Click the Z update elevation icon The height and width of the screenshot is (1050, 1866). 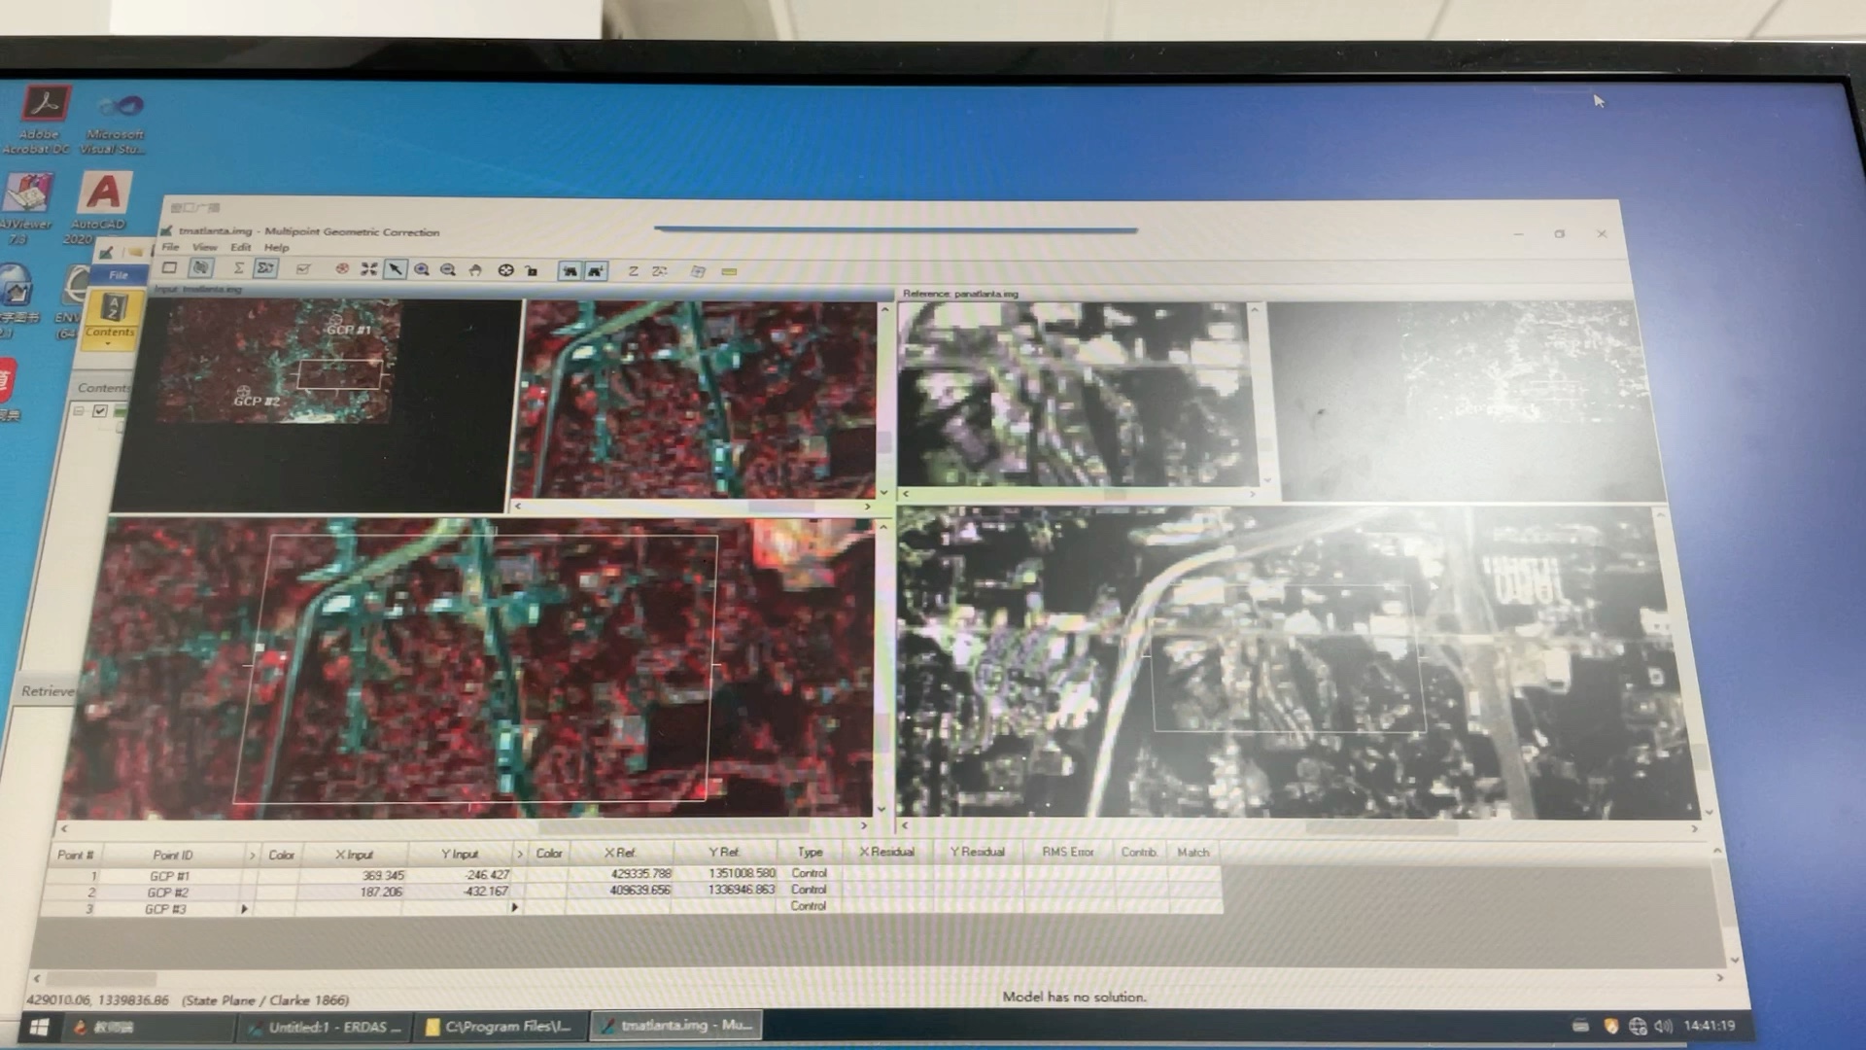click(633, 271)
